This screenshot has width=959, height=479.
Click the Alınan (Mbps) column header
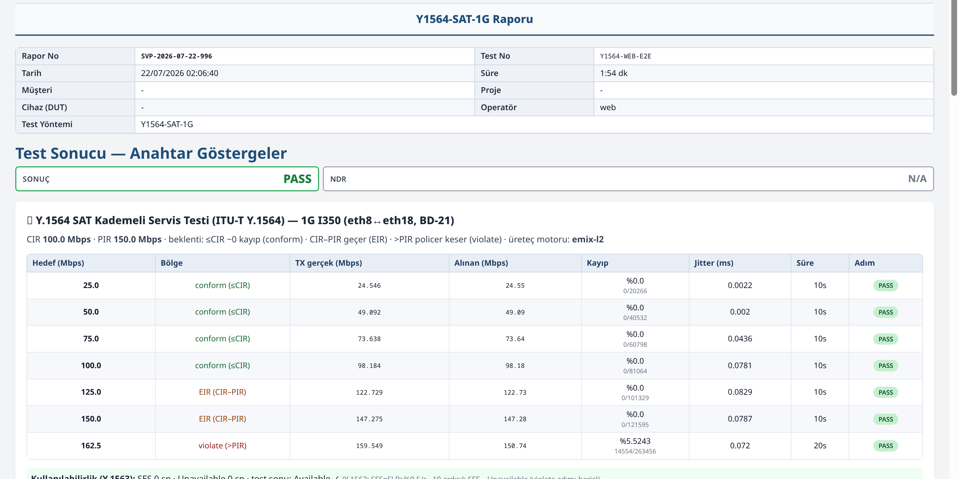tap(515, 263)
